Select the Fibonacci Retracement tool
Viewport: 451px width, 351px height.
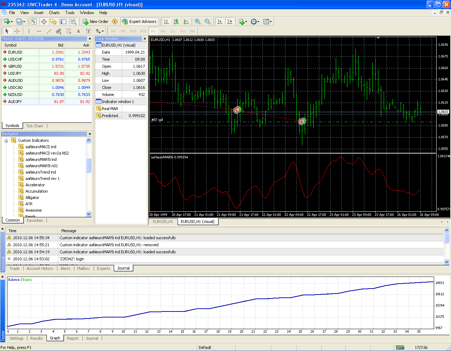coord(68,31)
